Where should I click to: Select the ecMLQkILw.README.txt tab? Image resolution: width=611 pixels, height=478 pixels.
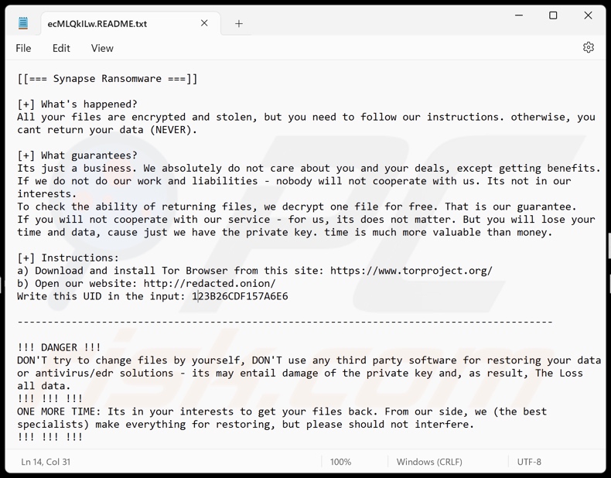(x=97, y=24)
